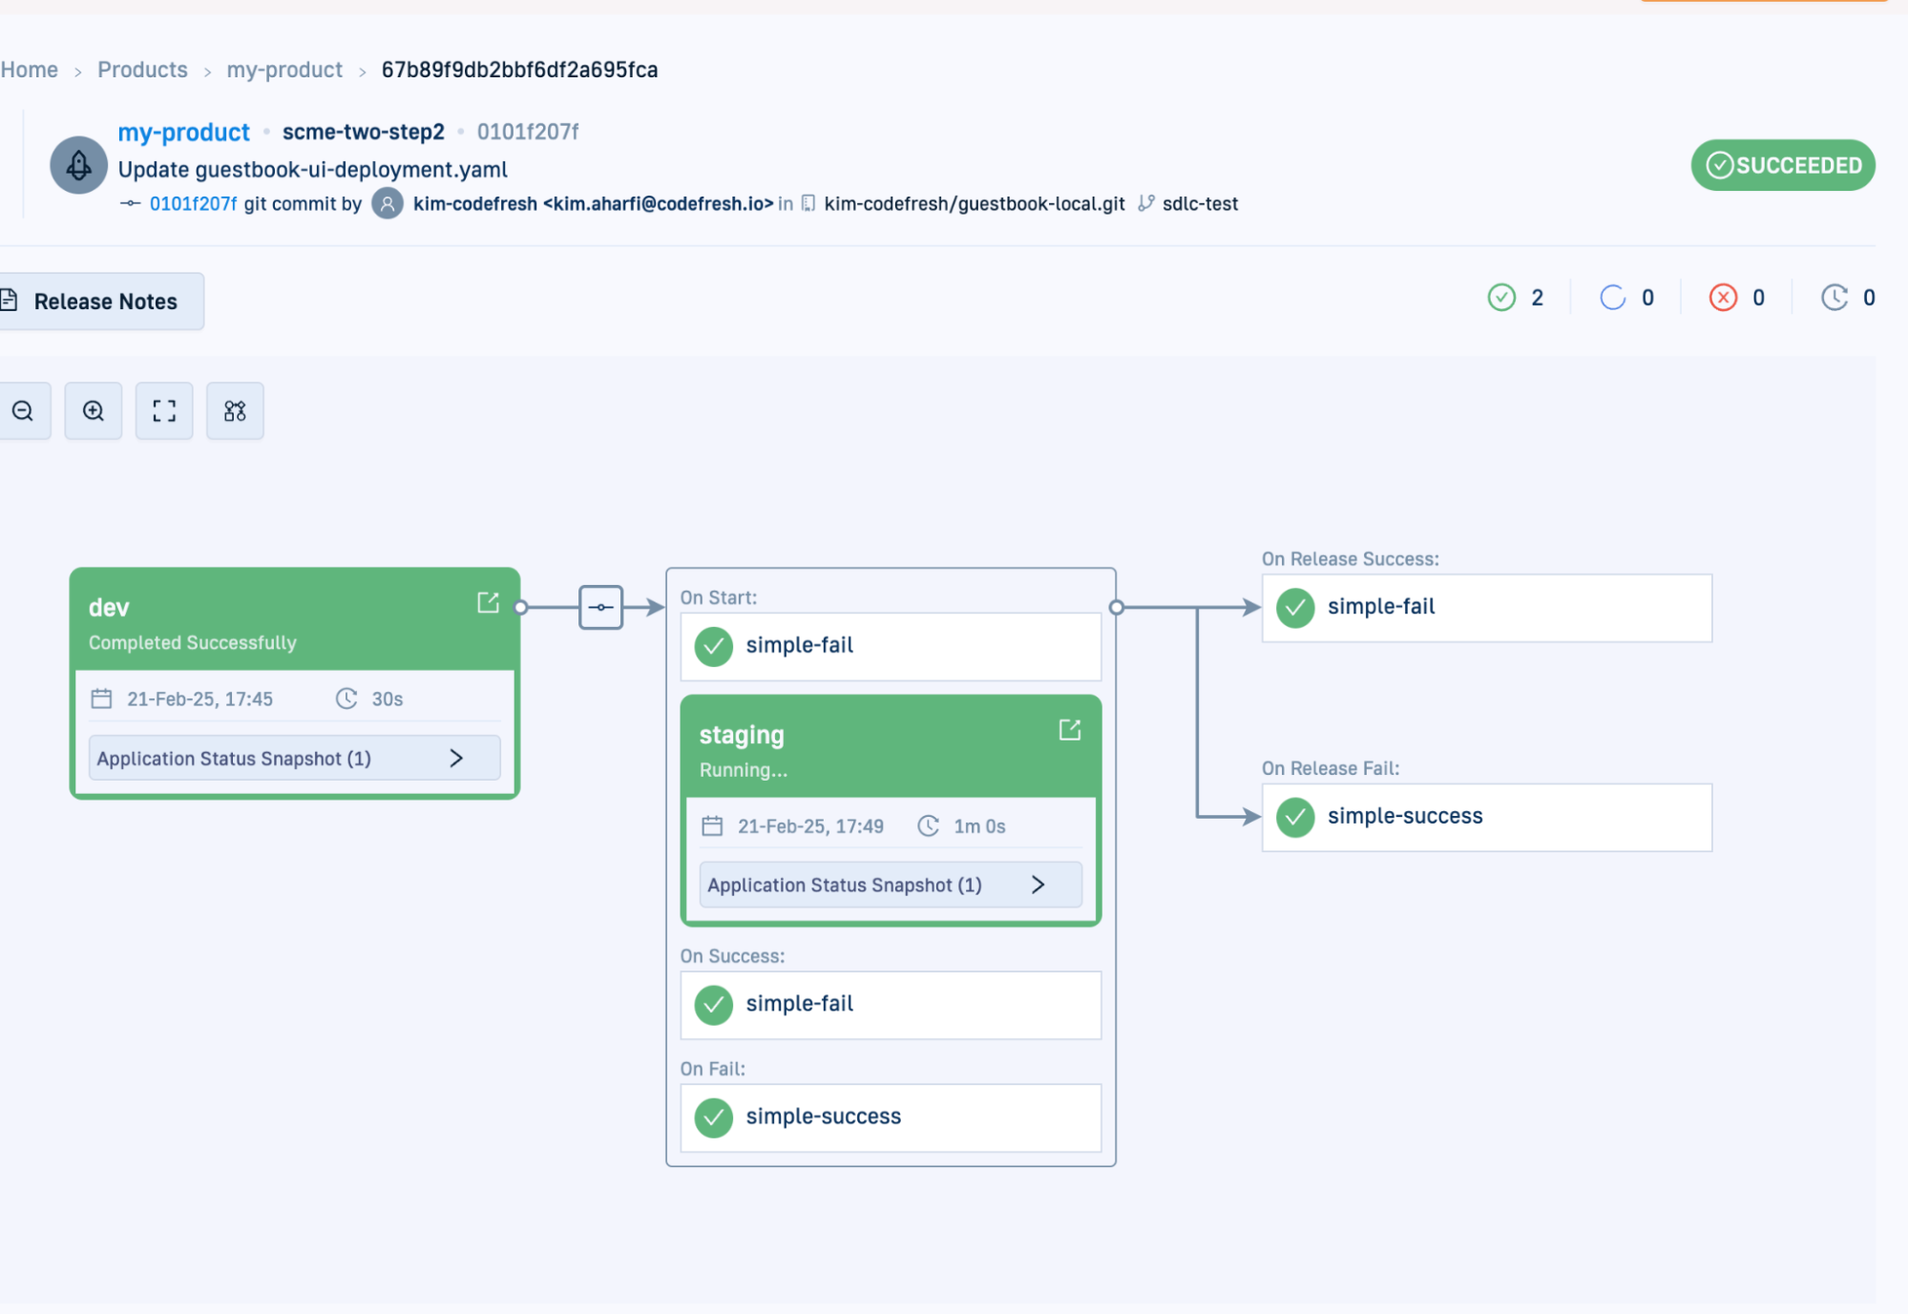Expand staging Application Status Snapshot
This screenshot has height=1315, width=1908.
tap(890, 885)
